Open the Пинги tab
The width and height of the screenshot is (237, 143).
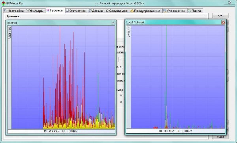click(x=195, y=11)
